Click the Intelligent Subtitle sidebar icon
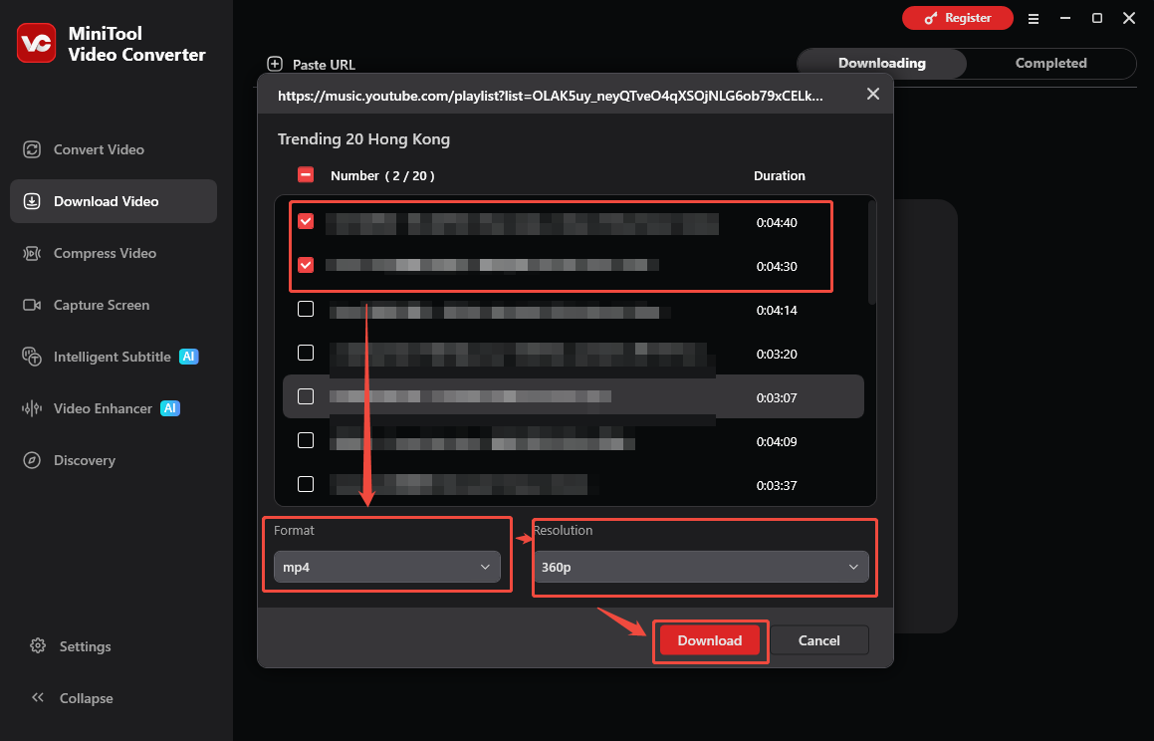 [x=32, y=357]
